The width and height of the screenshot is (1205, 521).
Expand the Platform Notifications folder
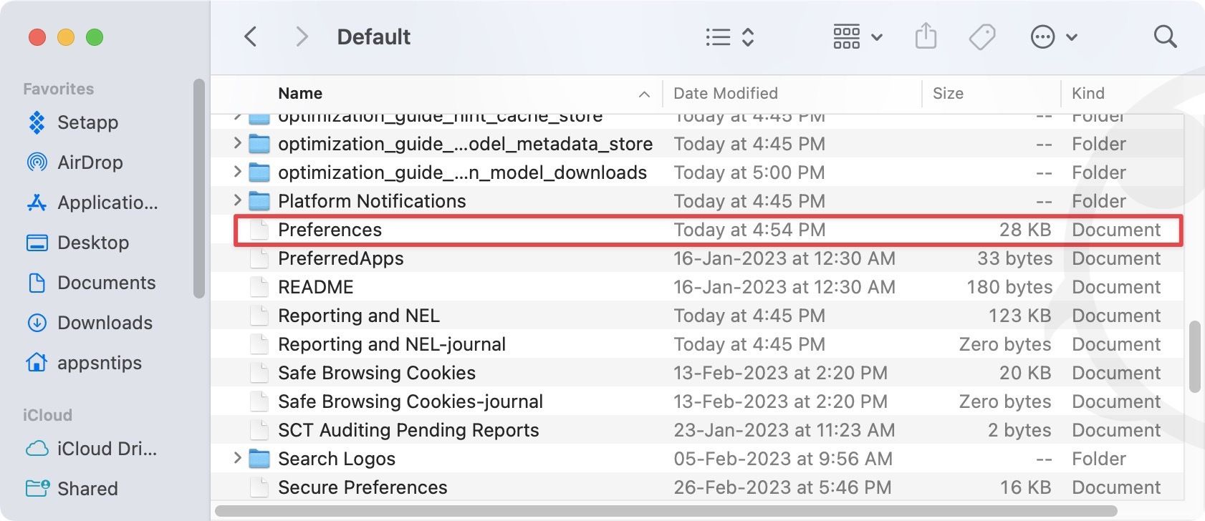(x=237, y=201)
